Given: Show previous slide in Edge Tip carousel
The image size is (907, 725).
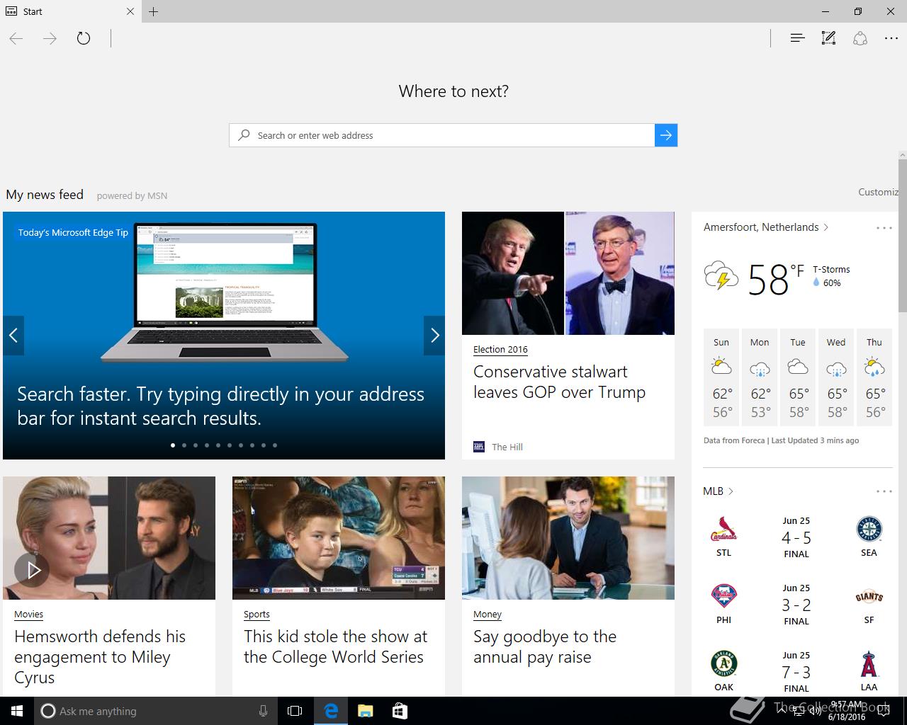Looking at the screenshot, I should click(13, 336).
